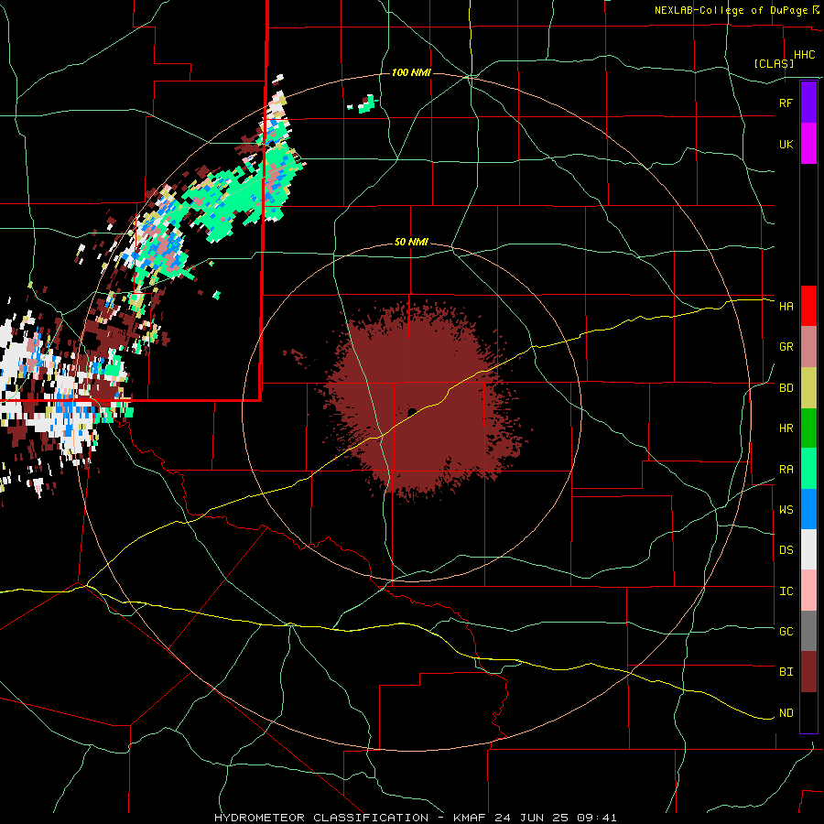Click the "BD" legend label

click(x=786, y=388)
